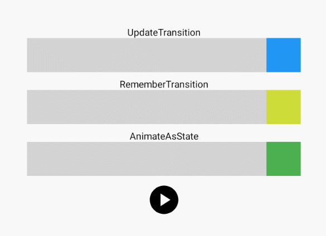The image size is (326, 236).
Task: Tap the dark green animated box
Action: (x=284, y=159)
